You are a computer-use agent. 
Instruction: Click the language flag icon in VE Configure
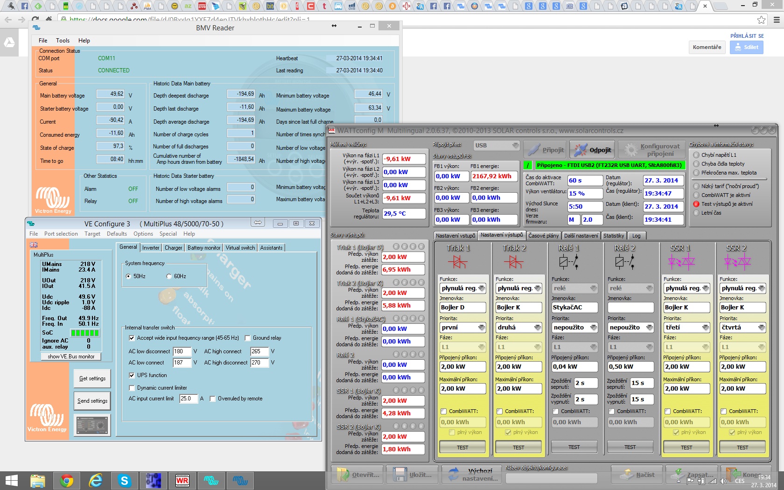(34, 245)
